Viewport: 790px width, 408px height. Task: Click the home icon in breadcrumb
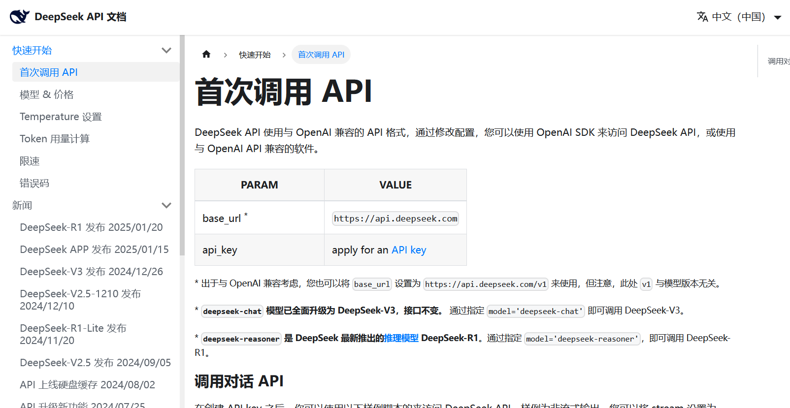pos(206,54)
